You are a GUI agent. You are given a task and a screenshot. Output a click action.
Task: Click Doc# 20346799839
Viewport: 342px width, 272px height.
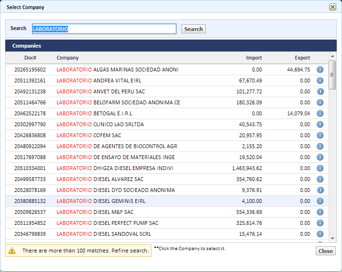(x=30, y=234)
